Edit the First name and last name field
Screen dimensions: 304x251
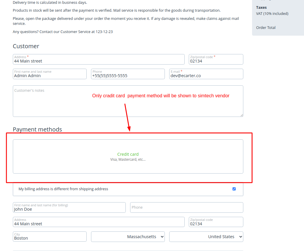[50, 74]
